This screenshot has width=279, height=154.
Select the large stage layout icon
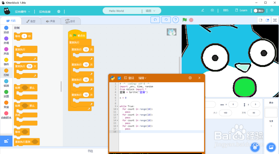click(x=267, y=20)
